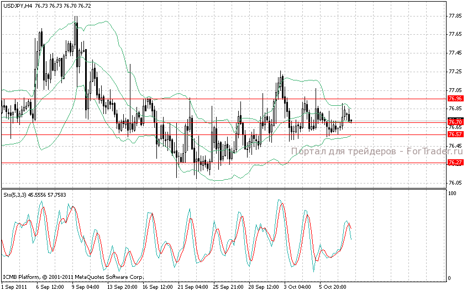Click the 77.85 price axis value
467x291 pixels.
point(455,16)
